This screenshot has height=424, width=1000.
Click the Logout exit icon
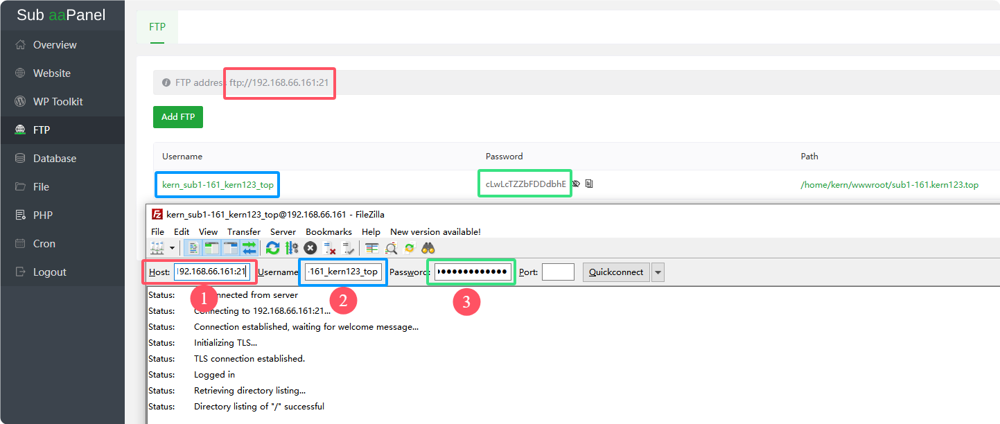pos(20,272)
